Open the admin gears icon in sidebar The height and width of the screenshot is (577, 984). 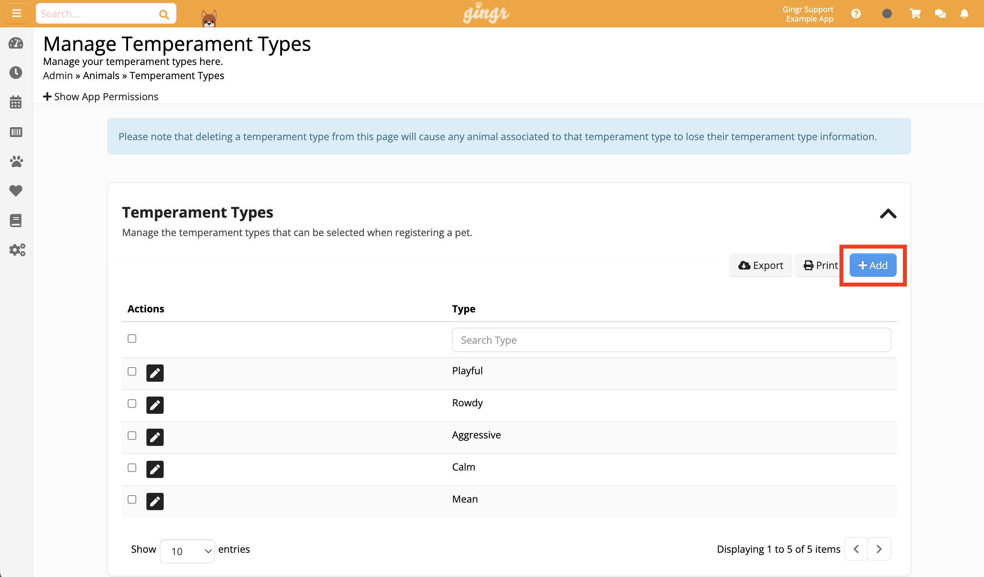(x=17, y=250)
